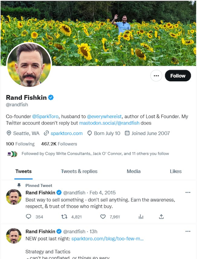Click the retweet icon showing 4,821

[x=64, y=217]
